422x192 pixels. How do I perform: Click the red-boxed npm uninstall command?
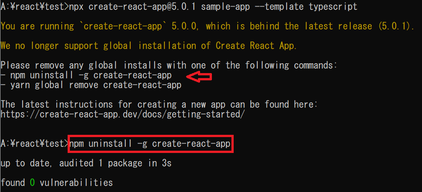click(150, 144)
